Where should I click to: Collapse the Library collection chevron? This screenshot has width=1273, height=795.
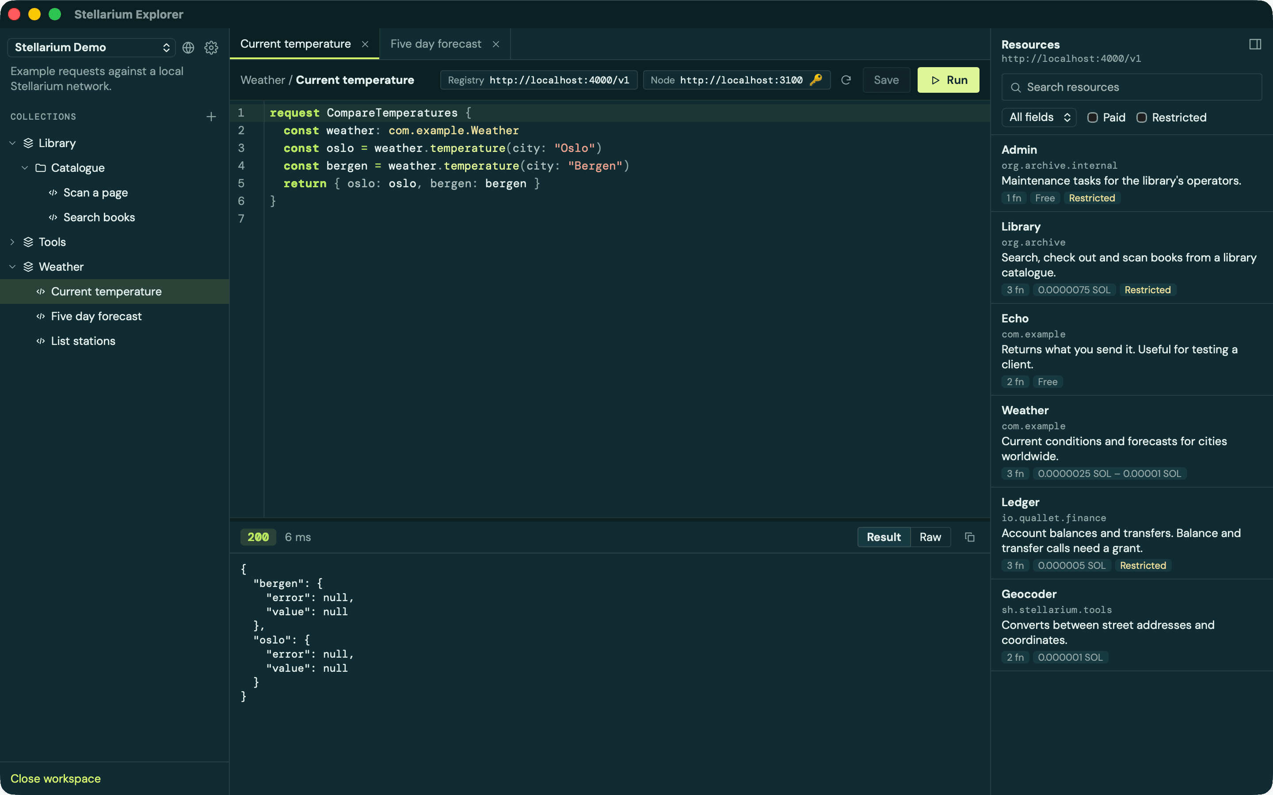[x=13, y=143]
